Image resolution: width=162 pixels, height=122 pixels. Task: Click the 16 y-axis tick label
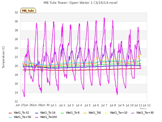tap(16, 84)
